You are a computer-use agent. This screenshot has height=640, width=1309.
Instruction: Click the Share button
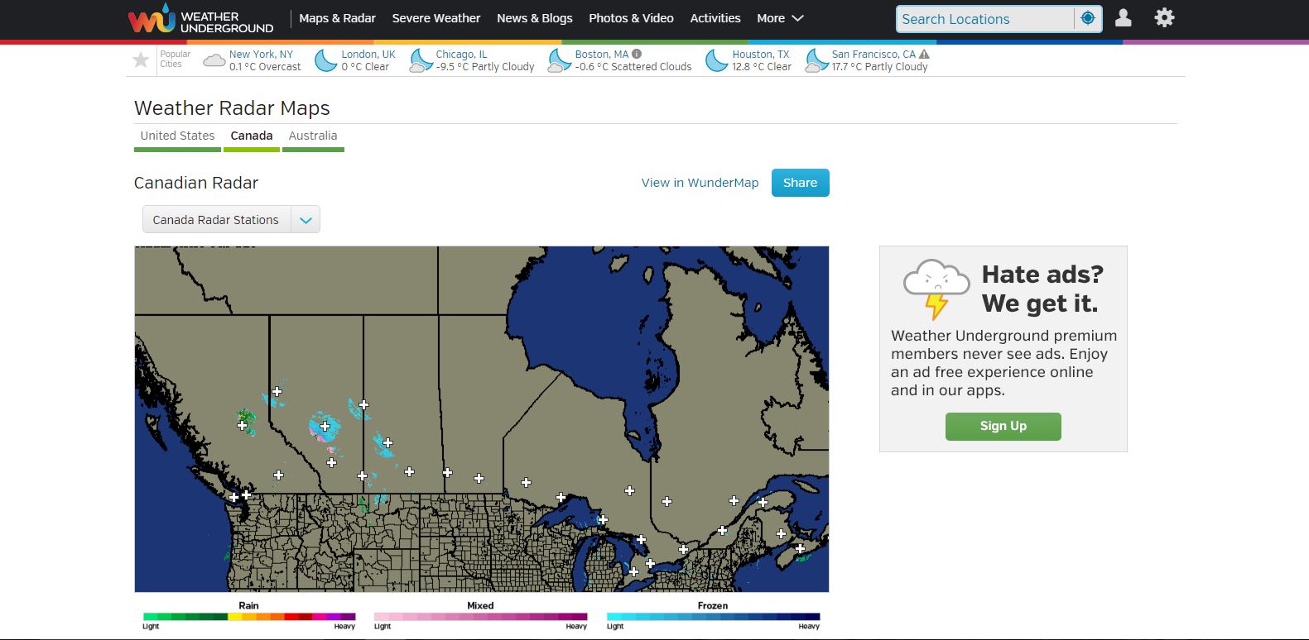click(x=800, y=183)
